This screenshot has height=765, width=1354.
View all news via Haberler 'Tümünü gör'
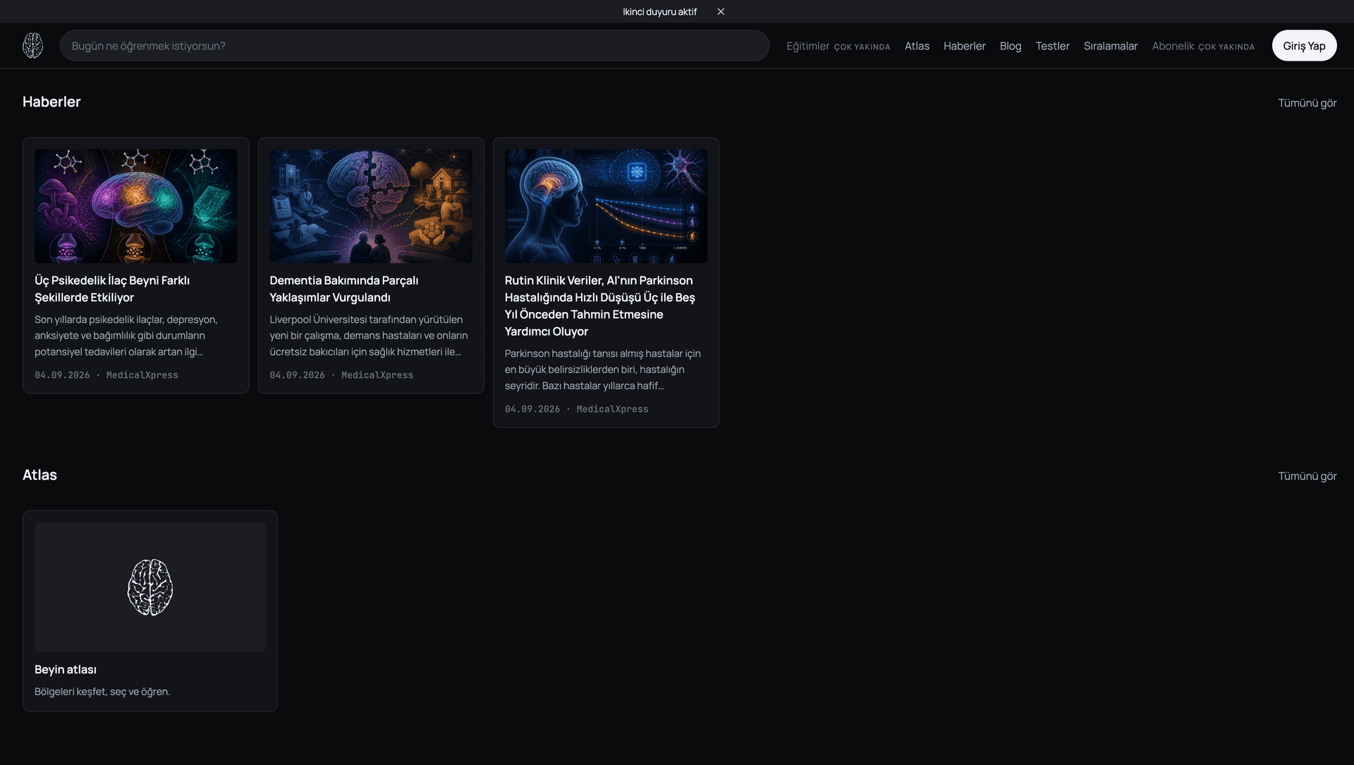pos(1307,103)
